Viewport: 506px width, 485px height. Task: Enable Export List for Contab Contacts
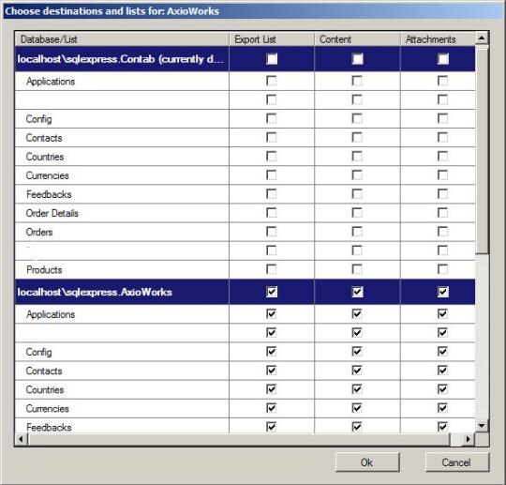pyautogui.click(x=272, y=137)
